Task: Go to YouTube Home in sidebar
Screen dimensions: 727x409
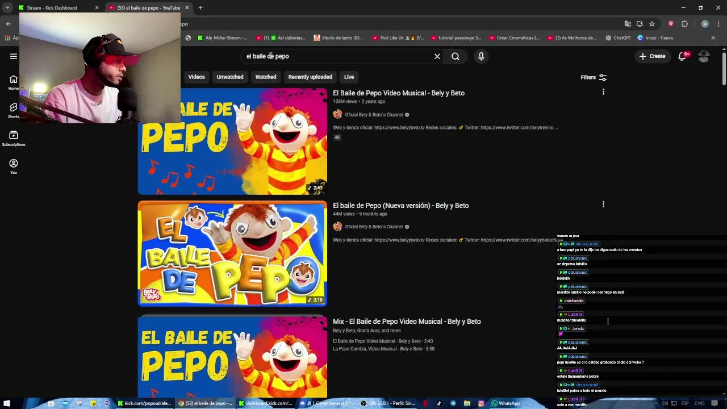Action: 13,82
